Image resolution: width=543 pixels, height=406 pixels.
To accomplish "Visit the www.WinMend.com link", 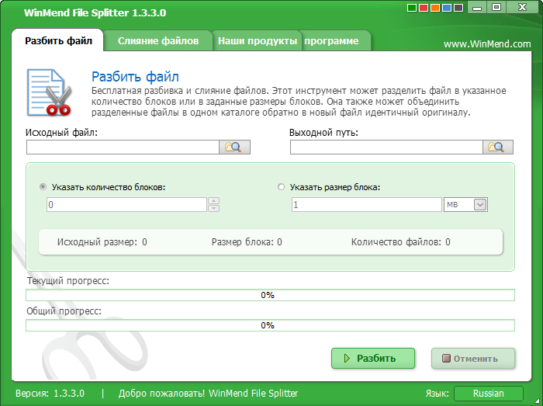I will tap(487, 44).
